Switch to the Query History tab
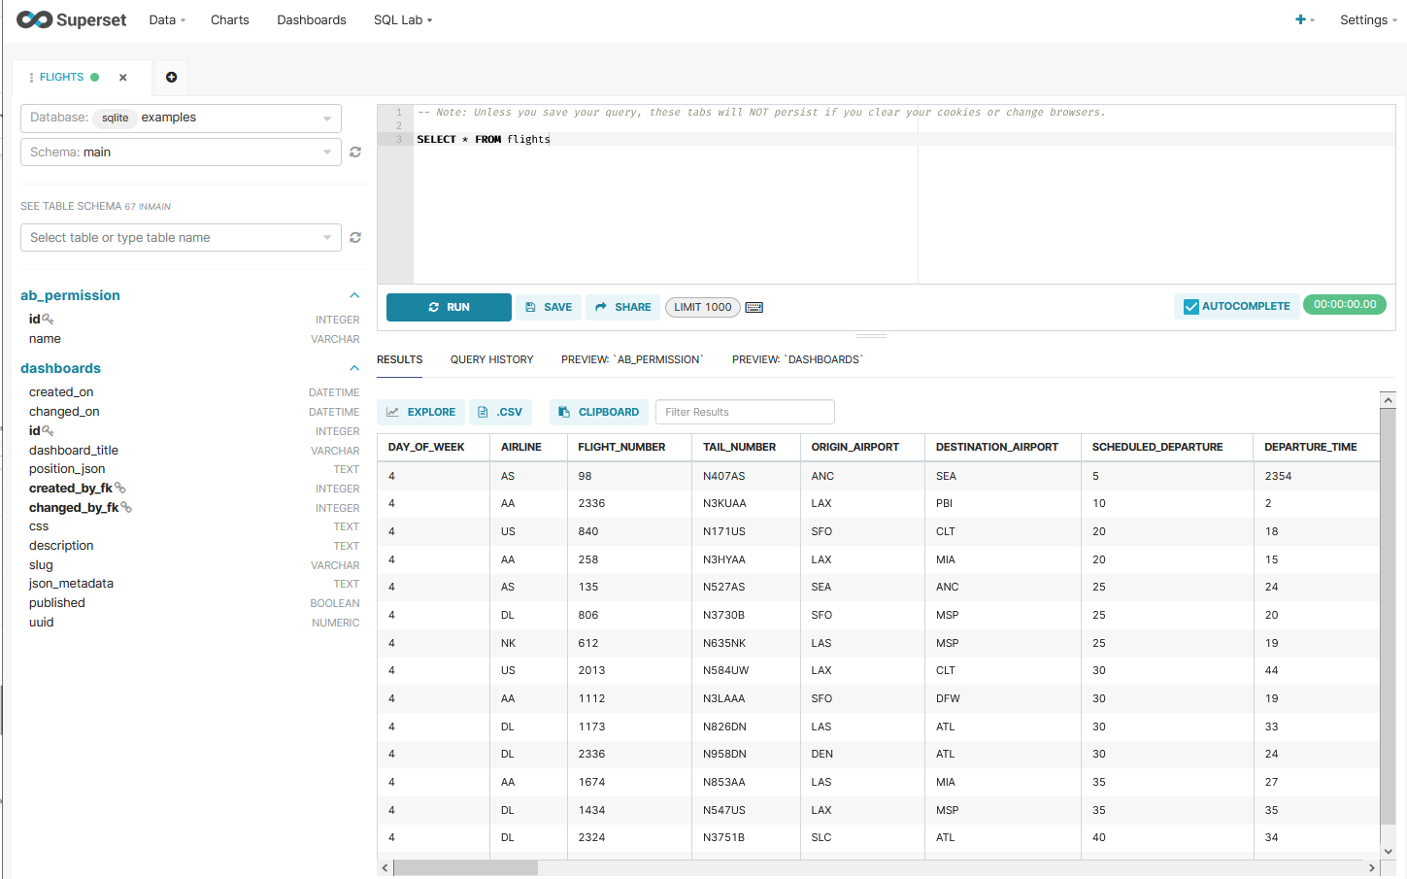Screen dimensions: 1407x879 click(x=491, y=359)
